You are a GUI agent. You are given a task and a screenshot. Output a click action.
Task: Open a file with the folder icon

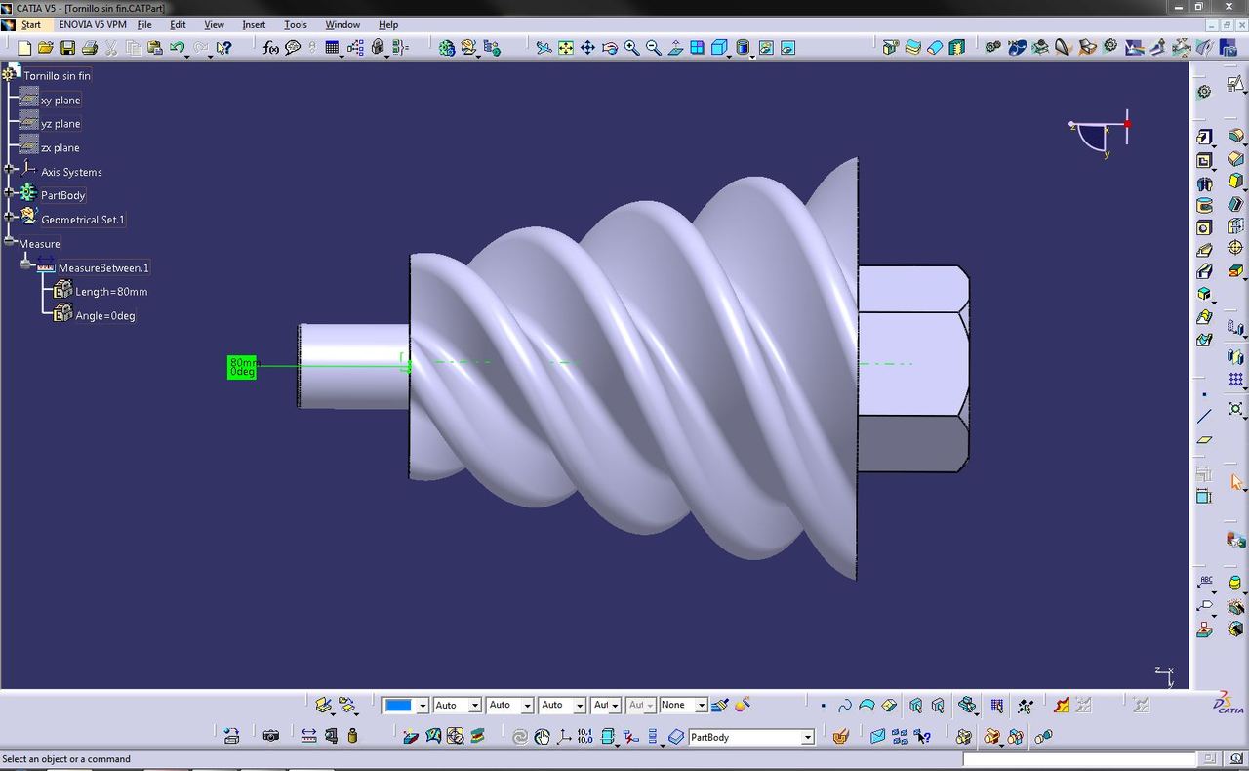pyautogui.click(x=46, y=47)
